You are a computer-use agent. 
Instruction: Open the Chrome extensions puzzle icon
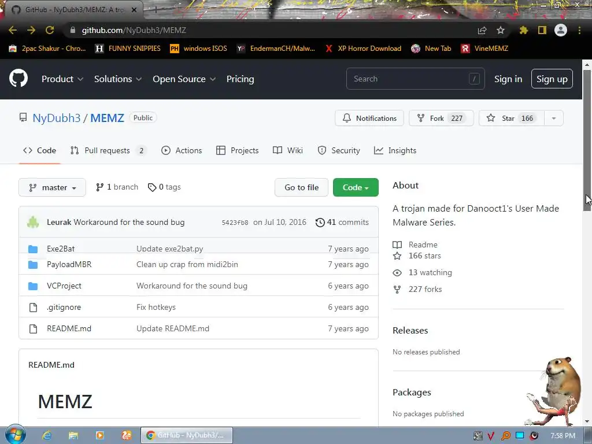coord(523,30)
